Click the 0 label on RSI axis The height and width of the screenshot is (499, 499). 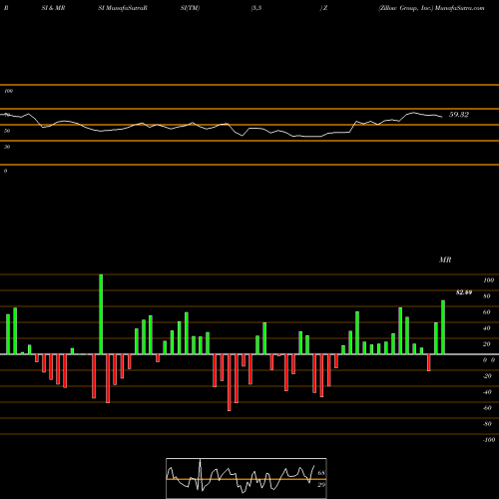coord(5,171)
